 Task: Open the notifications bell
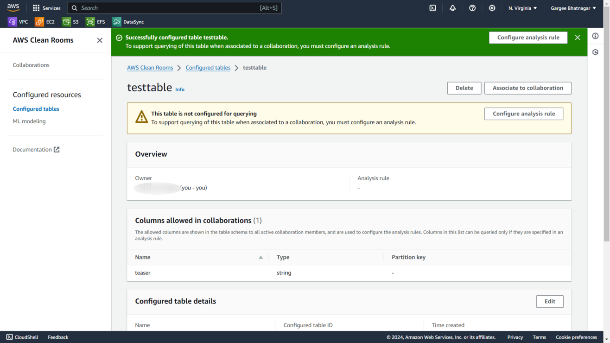point(452,8)
